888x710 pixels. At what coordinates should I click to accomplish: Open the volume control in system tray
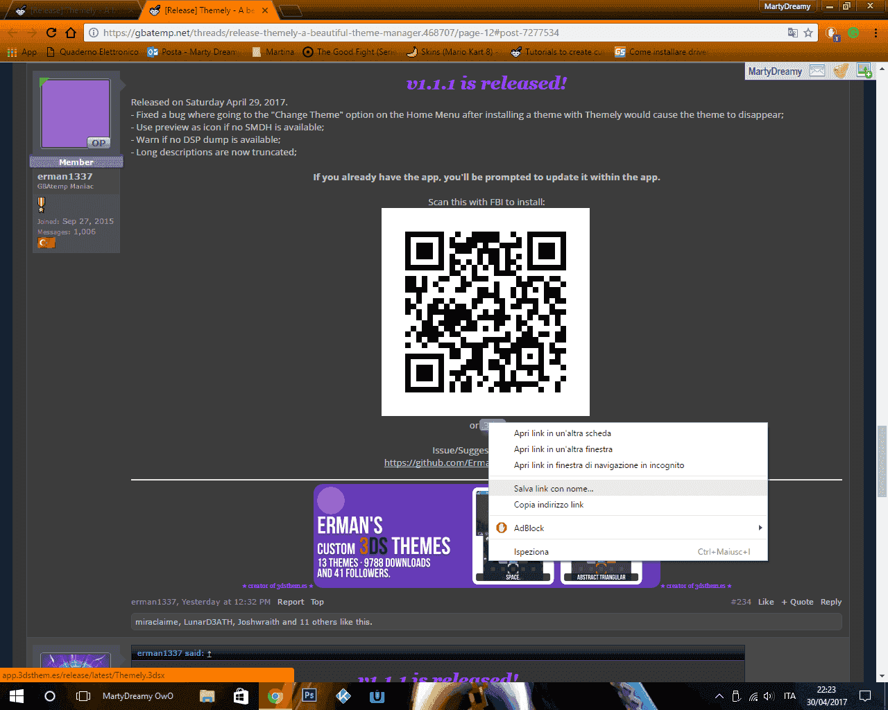(x=768, y=696)
